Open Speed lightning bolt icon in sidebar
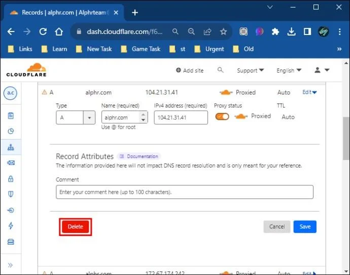The image size is (350, 275). click(11, 226)
